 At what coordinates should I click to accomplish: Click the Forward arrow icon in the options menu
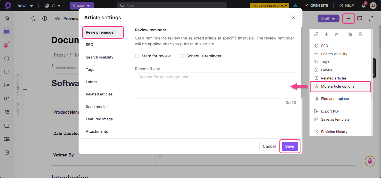[336, 34]
